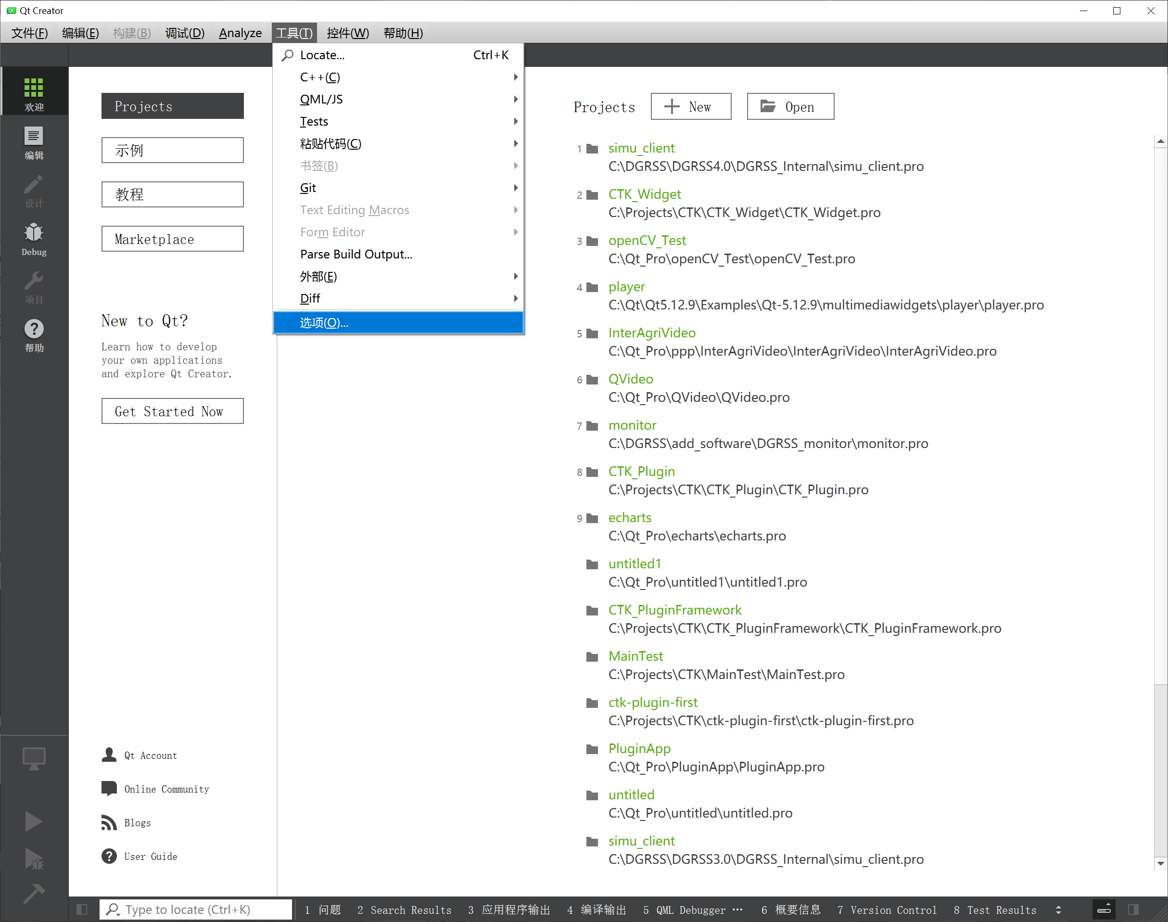Click Get Started Now button
1168x922 pixels.
(x=172, y=411)
